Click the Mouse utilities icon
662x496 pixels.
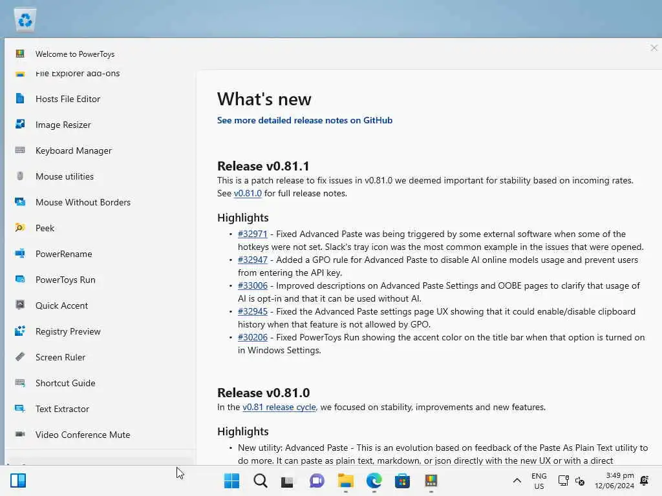click(x=20, y=176)
